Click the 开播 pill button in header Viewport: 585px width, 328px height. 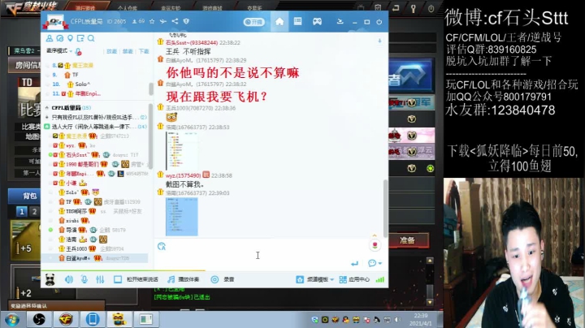(x=254, y=22)
